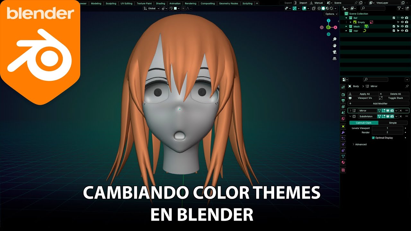Toggle camera view with the camera icon

click(335, 52)
